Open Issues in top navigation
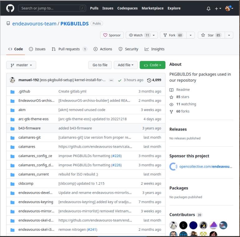This screenshot has width=240, height=237. [108, 8]
